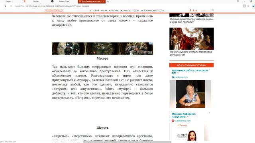Close the active 'Кого больше всего не' tab
The width and height of the screenshot is (255, 143).
[104, 1]
